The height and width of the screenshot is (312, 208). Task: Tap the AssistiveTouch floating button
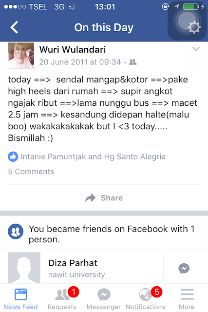(x=187, y=21)
